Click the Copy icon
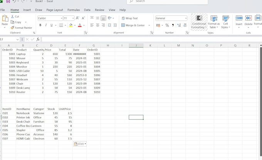 12,22
